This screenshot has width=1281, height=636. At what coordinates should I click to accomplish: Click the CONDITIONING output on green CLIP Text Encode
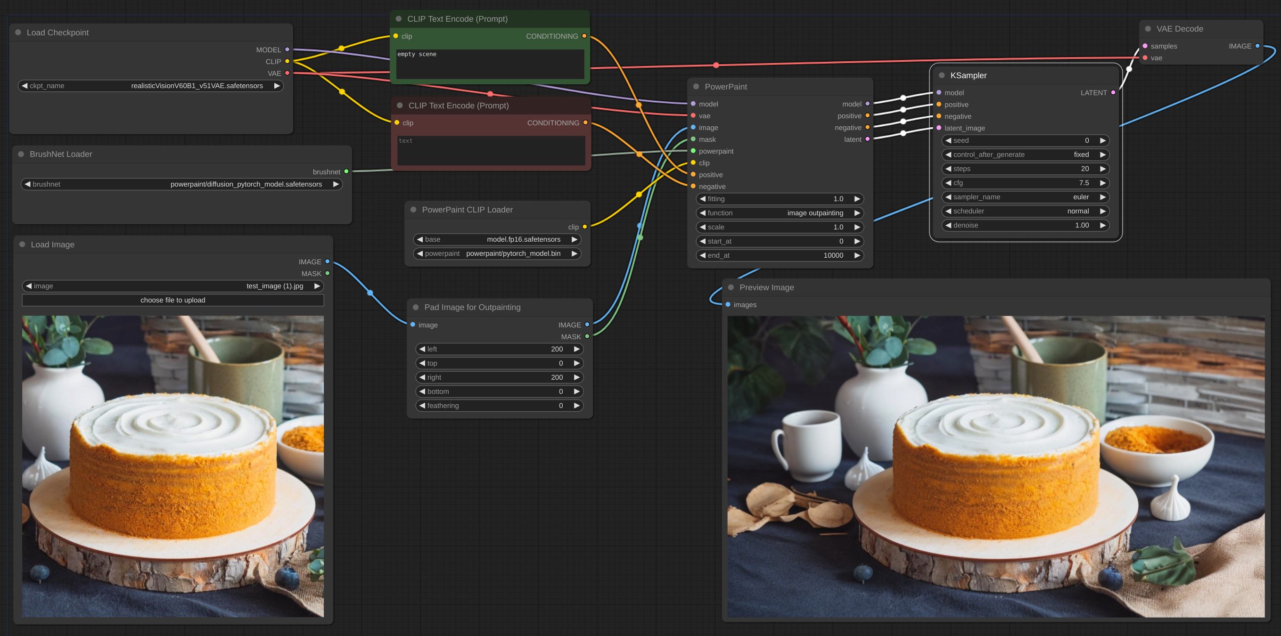(x=584, y=36)
